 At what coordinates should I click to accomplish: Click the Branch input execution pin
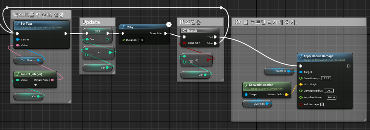coord(184,37)
